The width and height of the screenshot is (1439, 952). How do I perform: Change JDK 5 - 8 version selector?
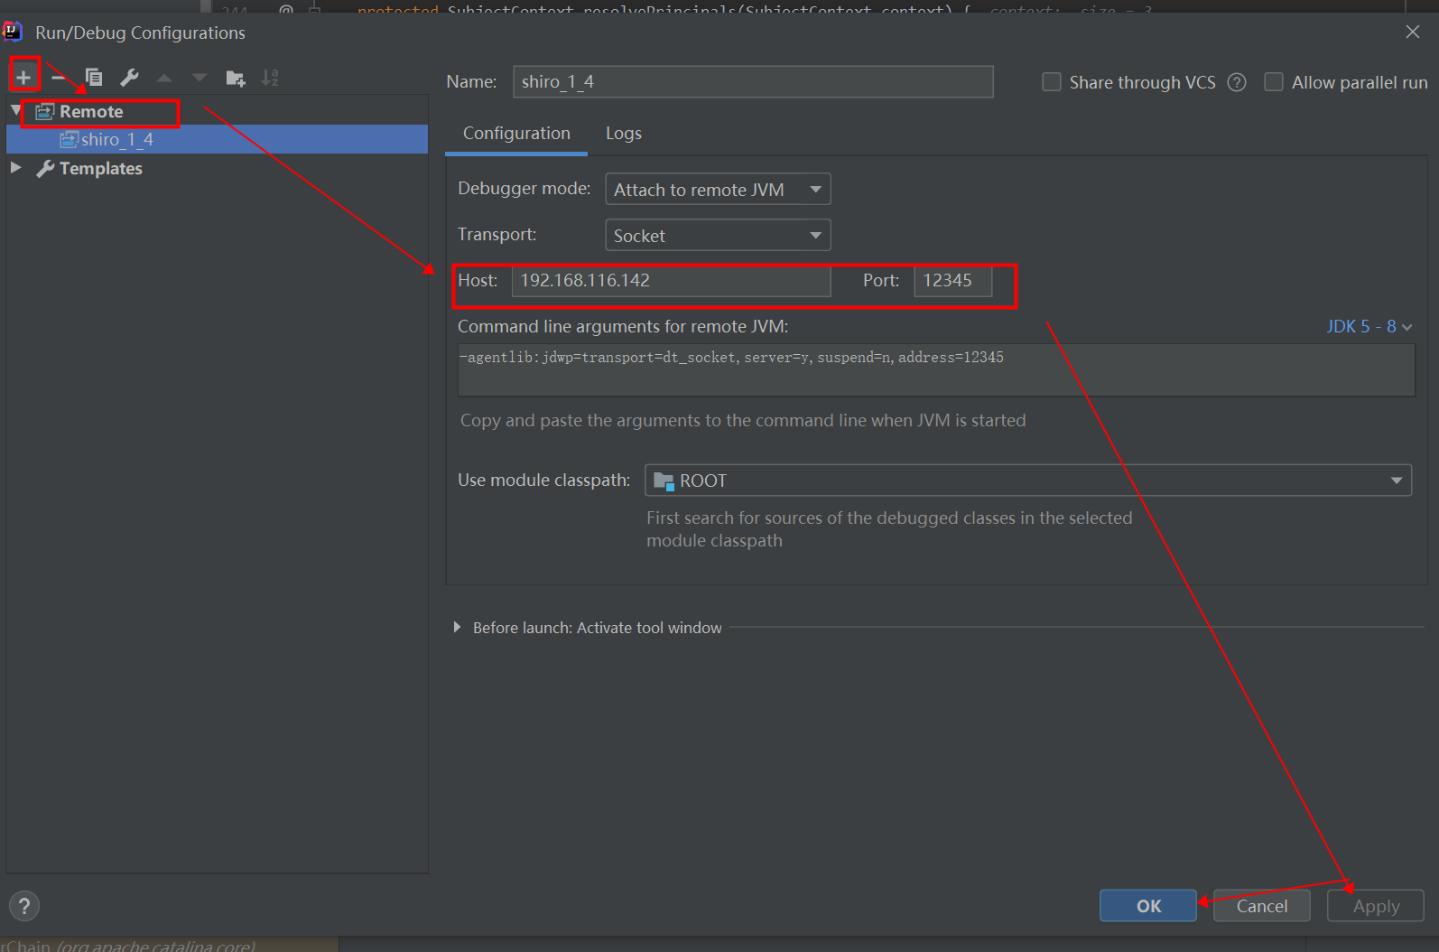point(1369,326)
